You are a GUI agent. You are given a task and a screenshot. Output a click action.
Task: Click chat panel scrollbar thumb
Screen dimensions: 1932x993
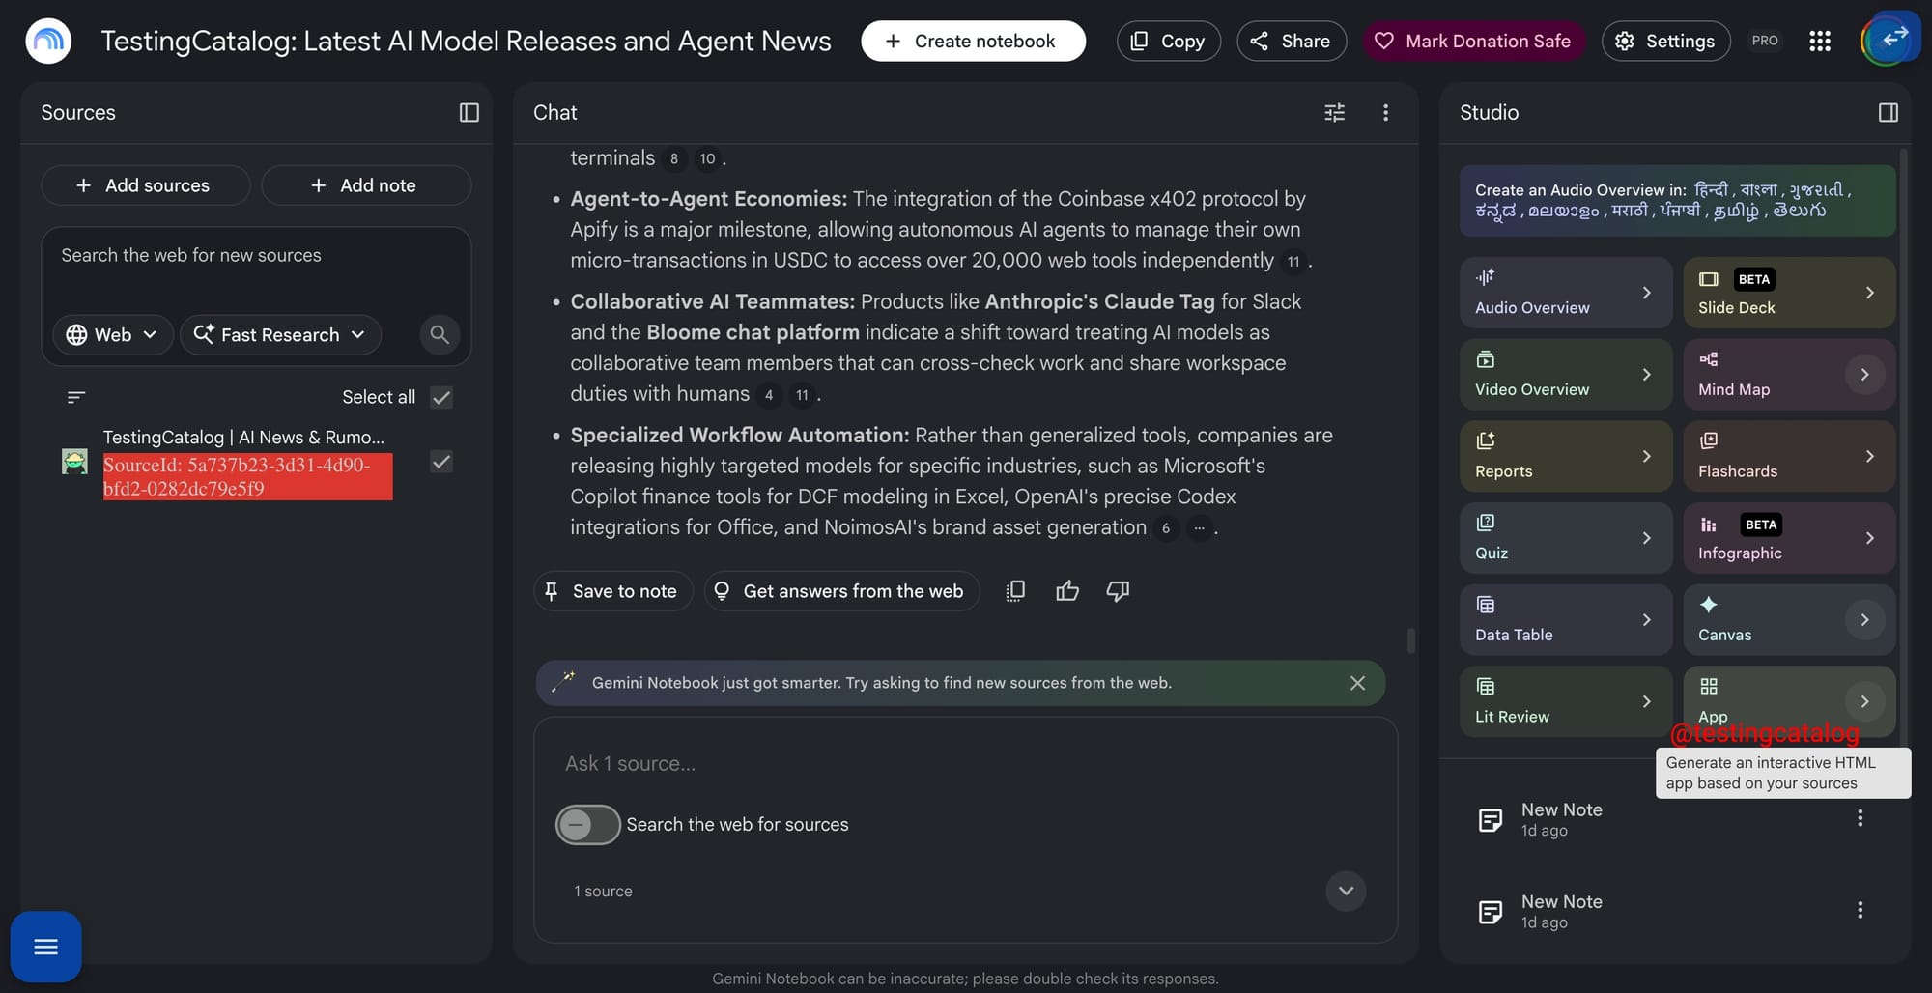tap(1410, 640)
